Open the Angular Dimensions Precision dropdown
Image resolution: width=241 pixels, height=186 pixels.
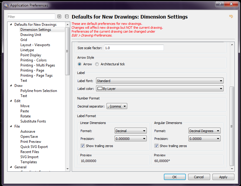(204, 139)
